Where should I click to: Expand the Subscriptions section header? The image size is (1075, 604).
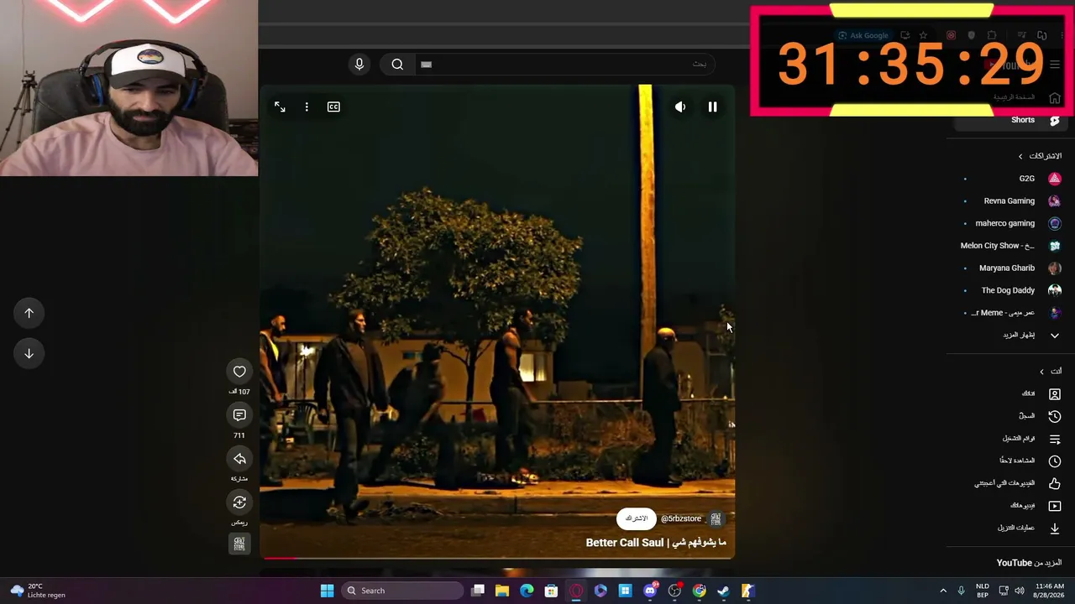1040,156
